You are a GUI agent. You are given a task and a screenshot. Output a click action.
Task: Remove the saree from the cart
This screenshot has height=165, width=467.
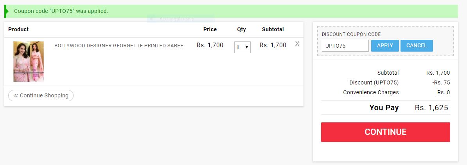pyautogui.click(x=297, y=44)
